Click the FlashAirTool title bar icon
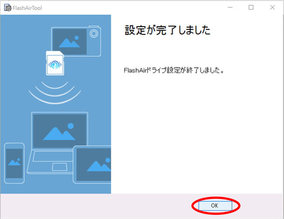This screenshot has height=219, width=284. 8,8
